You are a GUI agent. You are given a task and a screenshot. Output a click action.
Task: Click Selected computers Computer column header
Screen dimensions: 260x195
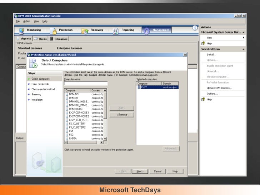(x=149, y=84)
